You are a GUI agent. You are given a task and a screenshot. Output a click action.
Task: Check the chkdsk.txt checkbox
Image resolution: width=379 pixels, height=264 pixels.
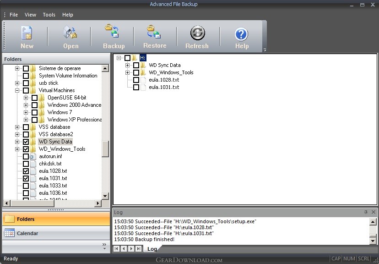(x=26, y=164)
